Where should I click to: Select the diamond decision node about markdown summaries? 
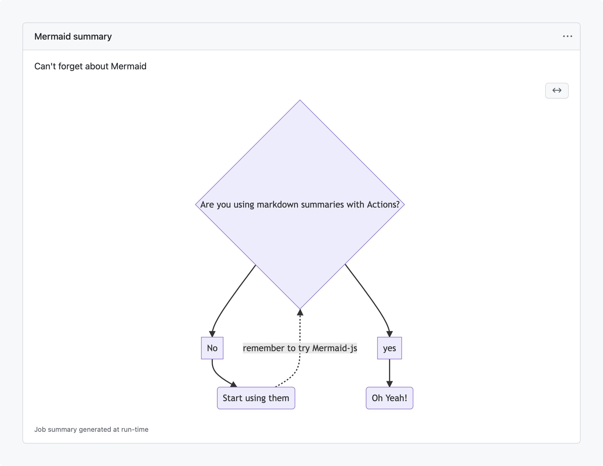(x=300, y=168)
